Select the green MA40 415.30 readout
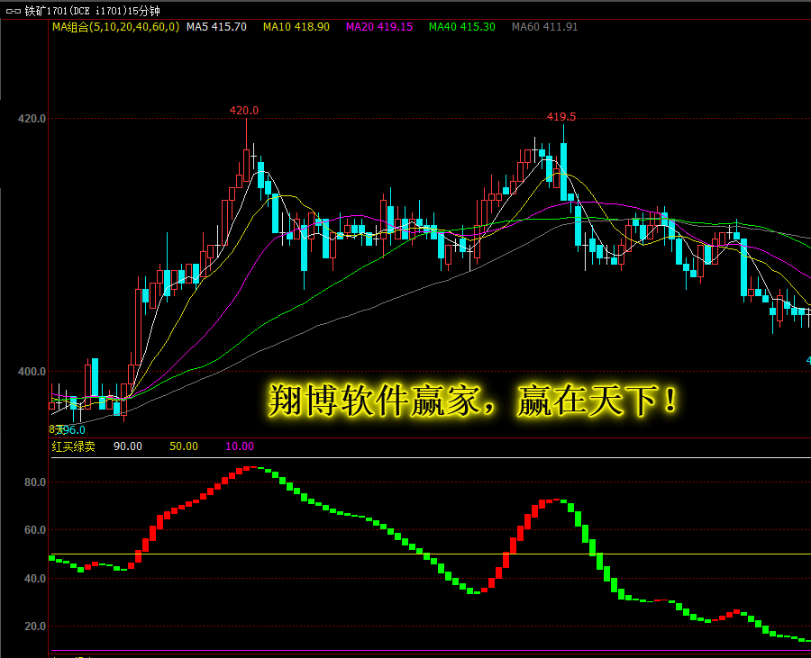811x658 pixels. 461,27
